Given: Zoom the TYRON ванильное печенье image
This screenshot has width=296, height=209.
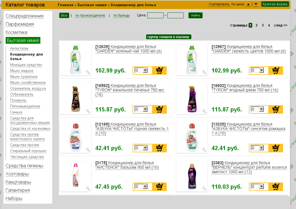Looking at the screenshot, I should click(x=88, y=111).
